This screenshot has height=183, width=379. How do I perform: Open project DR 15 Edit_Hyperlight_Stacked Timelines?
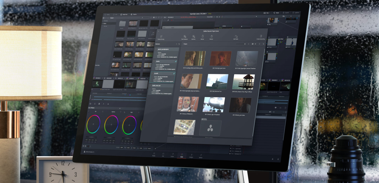[247, 59]
